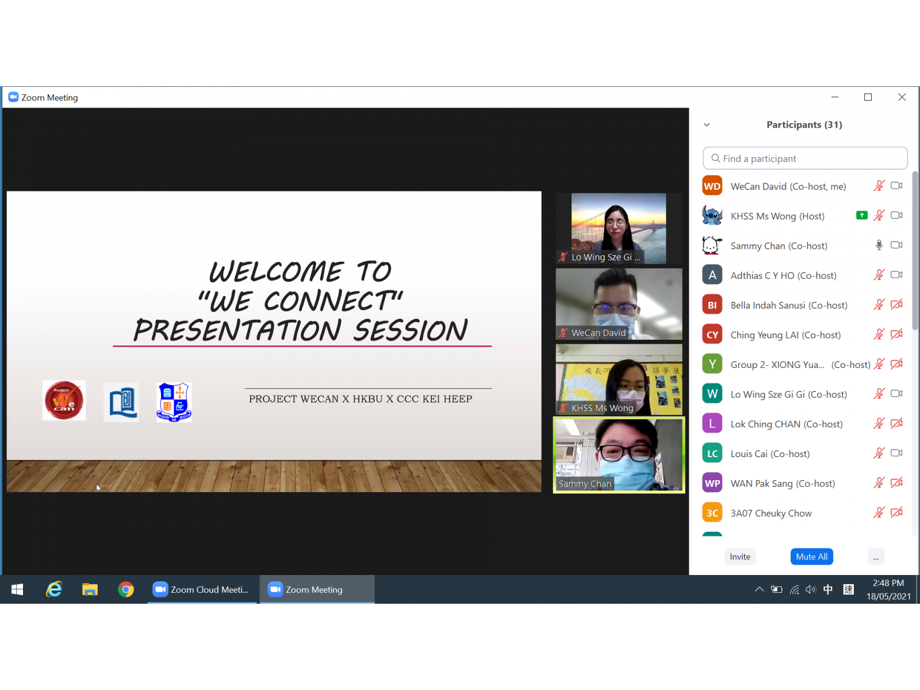Toggle the muted mic for WeCan David
The width and height of the screenshot is (920, 690).
(x=879, y=186)
